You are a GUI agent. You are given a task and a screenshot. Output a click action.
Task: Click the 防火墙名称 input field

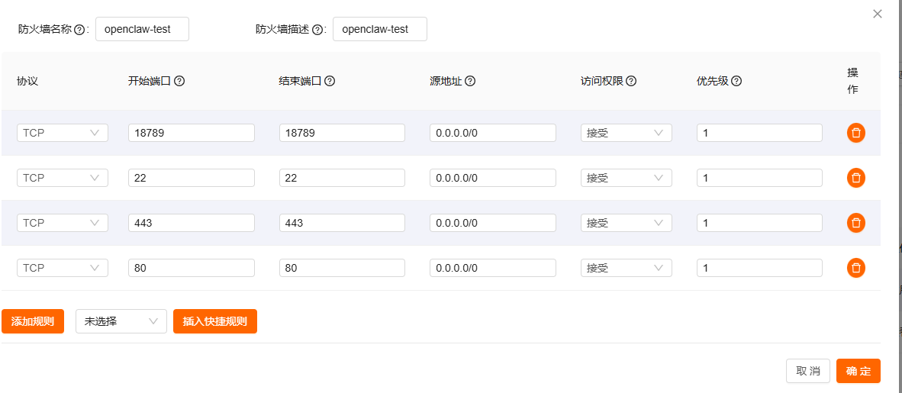pos(142,29)
